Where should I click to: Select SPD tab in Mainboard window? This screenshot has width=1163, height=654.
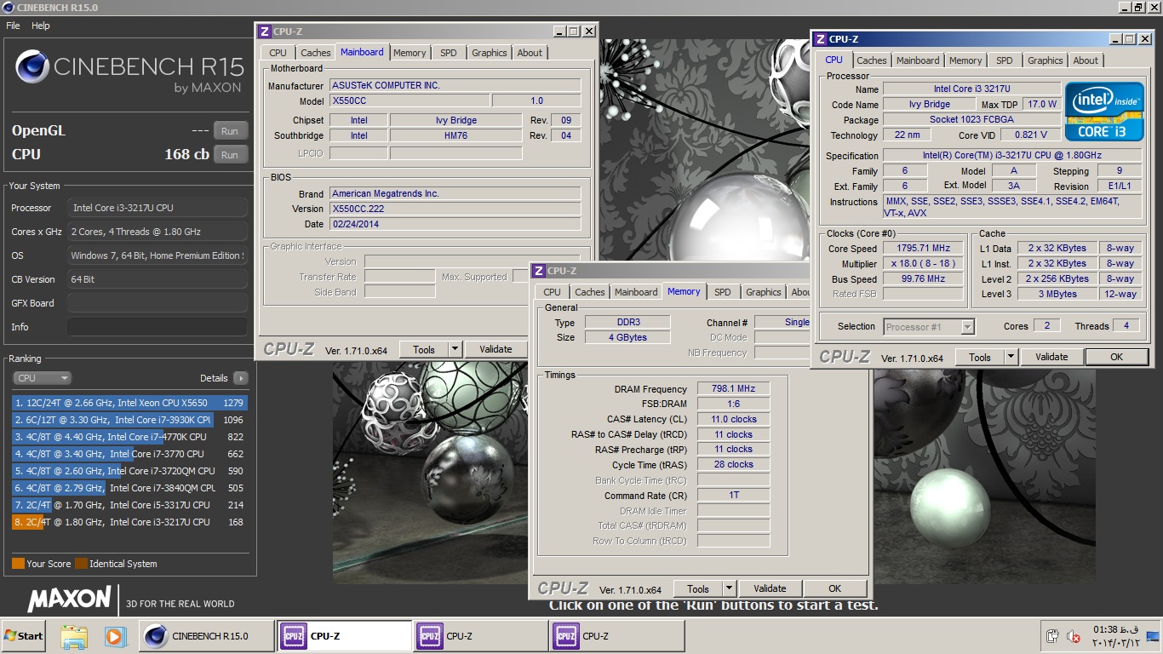(449, 53)
